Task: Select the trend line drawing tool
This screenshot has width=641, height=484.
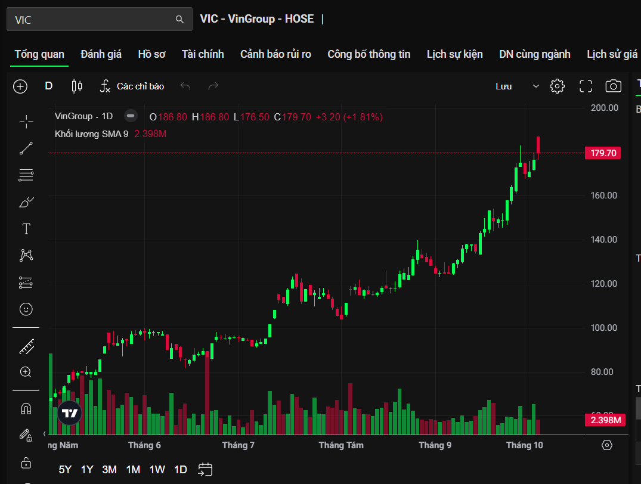Action: [26, 148]
